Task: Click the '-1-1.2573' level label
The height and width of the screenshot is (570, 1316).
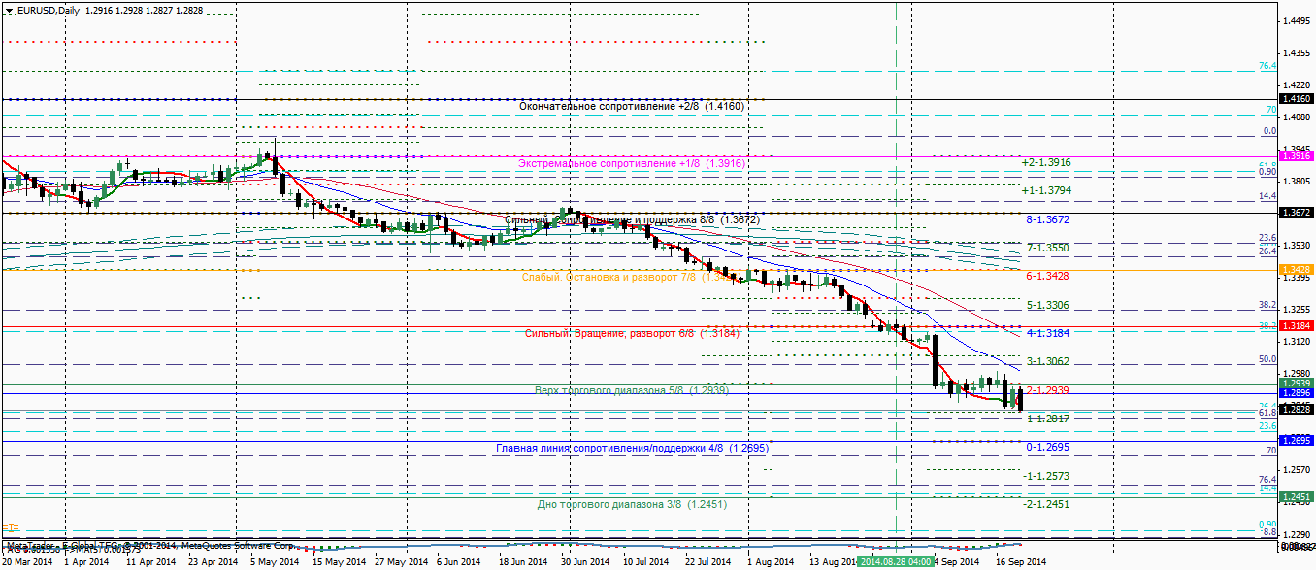Action: [1046, 475]
